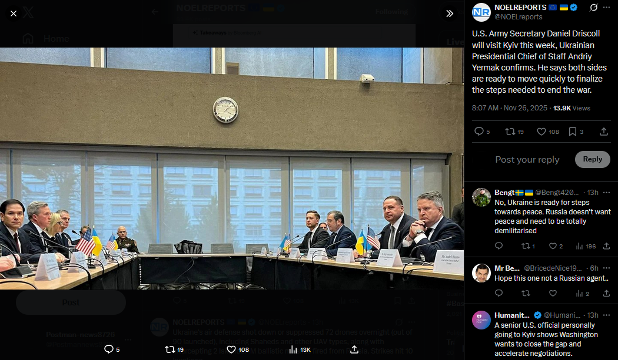Click the conference room photo
The height and width of the screenshot is (360, 618).
pyautogui.click(x=232, y=169)
